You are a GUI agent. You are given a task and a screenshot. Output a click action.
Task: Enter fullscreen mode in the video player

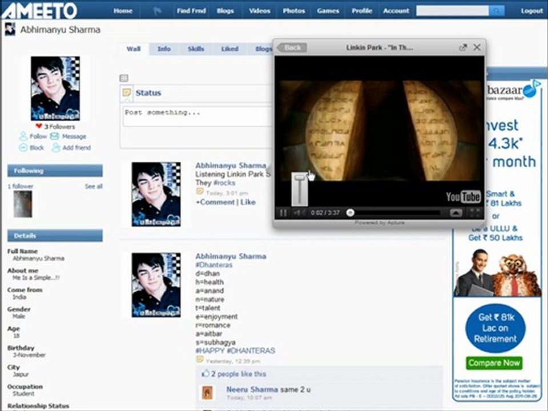[x=474, y=212]
